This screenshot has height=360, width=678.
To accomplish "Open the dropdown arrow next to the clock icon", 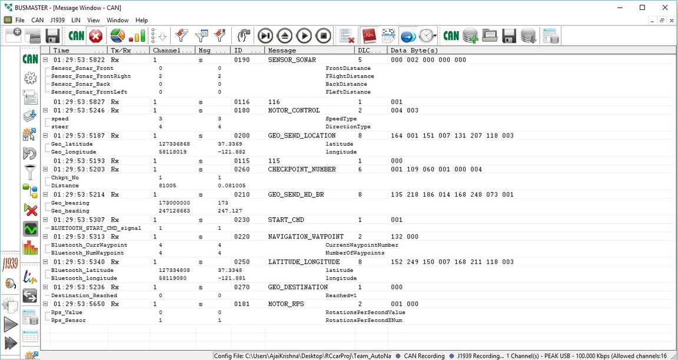I will click(434, 36).
